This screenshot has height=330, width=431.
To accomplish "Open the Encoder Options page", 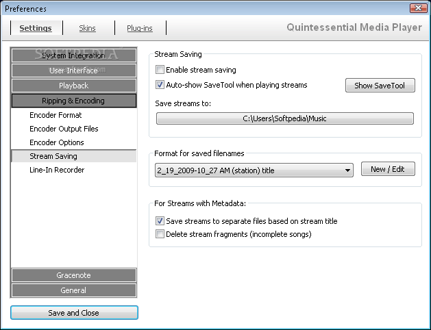I will [74, 142].
